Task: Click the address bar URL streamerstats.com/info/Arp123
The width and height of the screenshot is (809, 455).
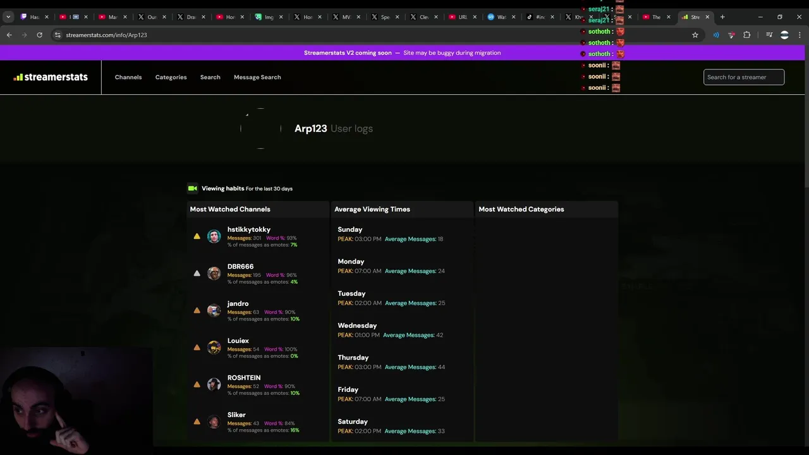Action: pyautogui.click(x=106, y=35)
